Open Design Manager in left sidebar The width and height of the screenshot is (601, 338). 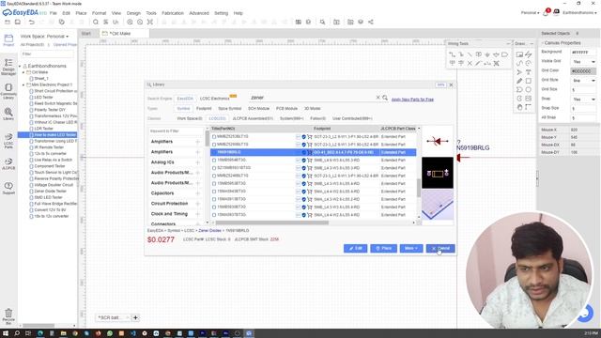(8, 67)
